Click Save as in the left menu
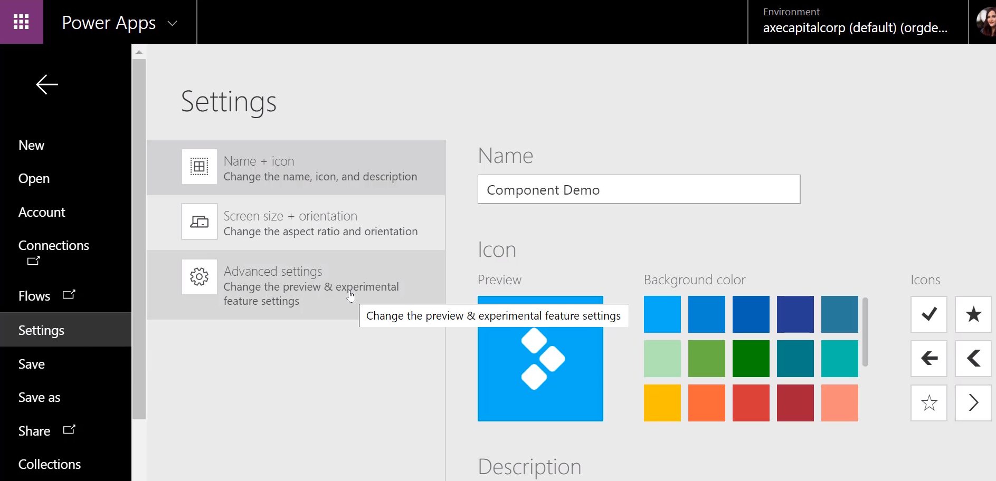This screenshot has height=481, width=996. (x=39, y=397)
